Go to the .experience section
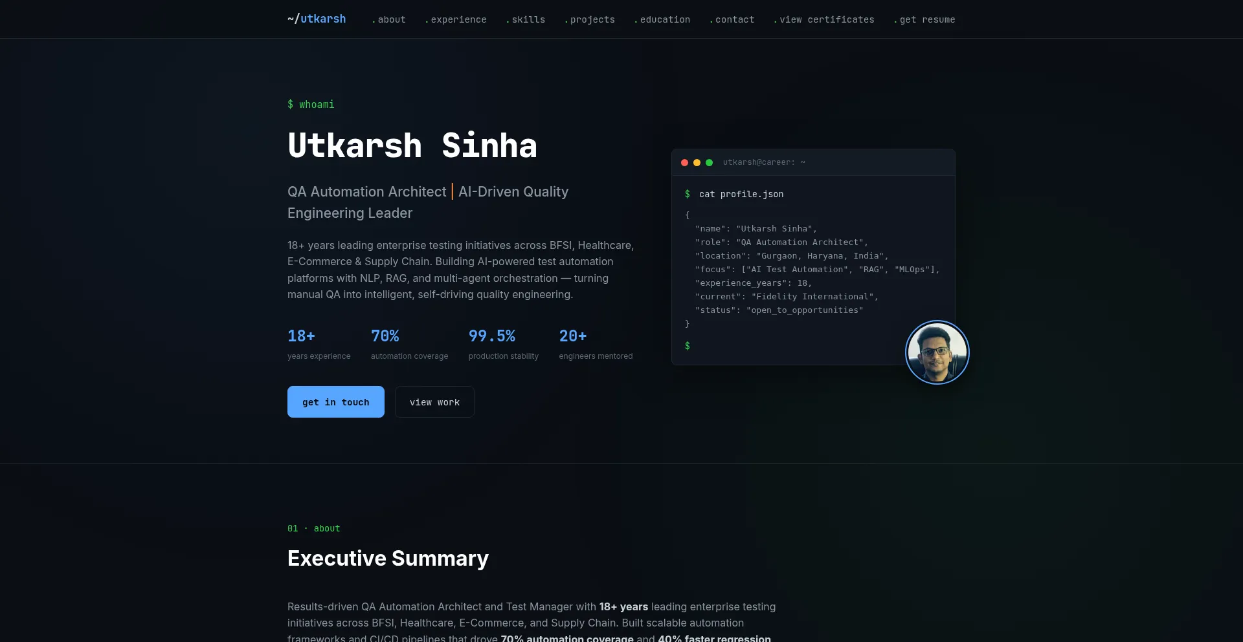The image size is (1243, 642). (x=456, y=20)
